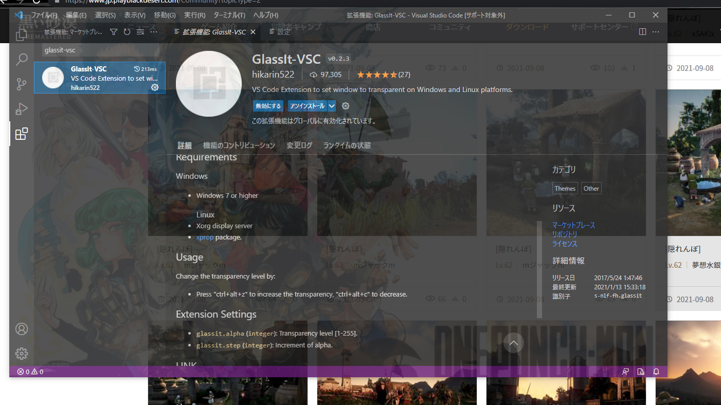The width and height of the screenshot is (721, 405).
Task: Click the 97,305 install count
Action: click(x=326, y=75)
